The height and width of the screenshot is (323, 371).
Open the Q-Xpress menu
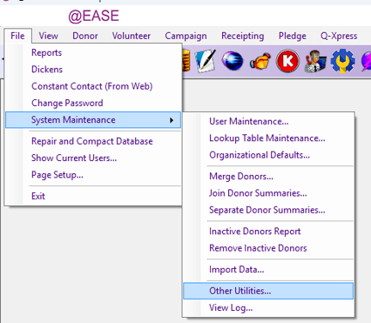pos(339,36)
